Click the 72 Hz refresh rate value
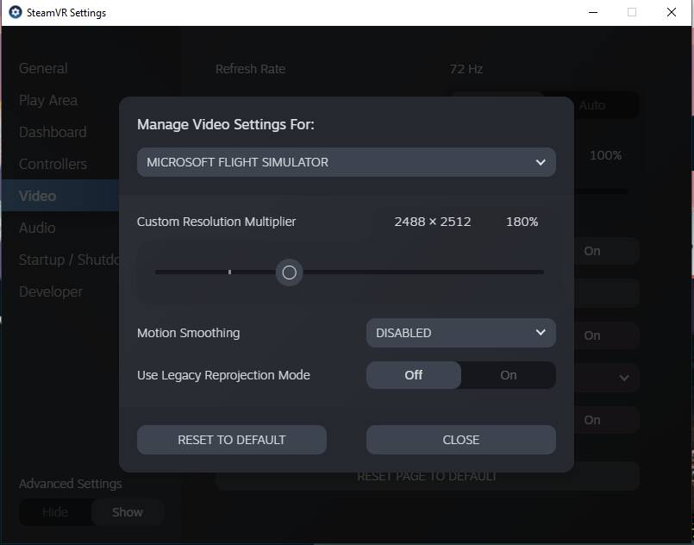Screen dimensions: 694x545 pyautogui.click(x=466, y=69)
